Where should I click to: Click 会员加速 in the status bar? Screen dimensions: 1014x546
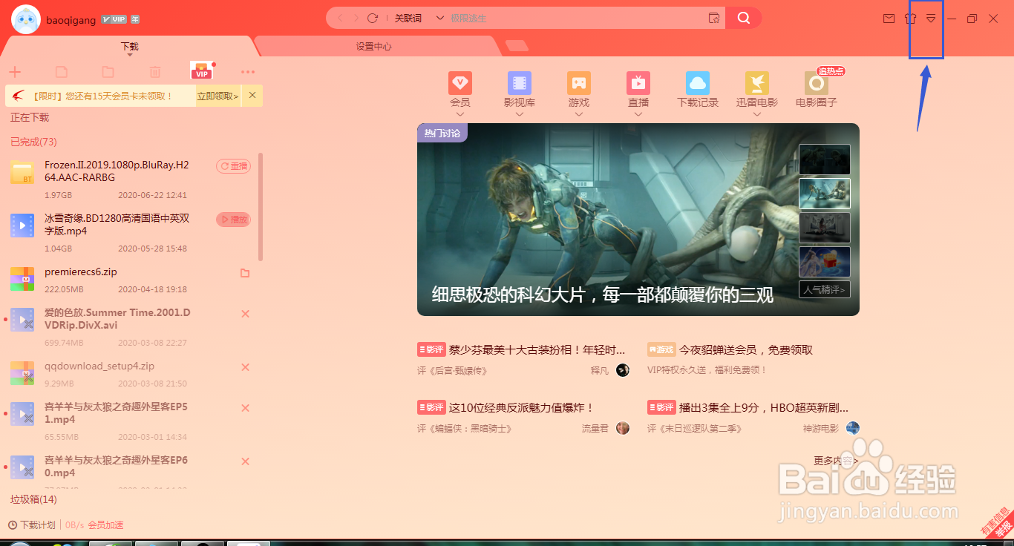[x=105, y=524]
